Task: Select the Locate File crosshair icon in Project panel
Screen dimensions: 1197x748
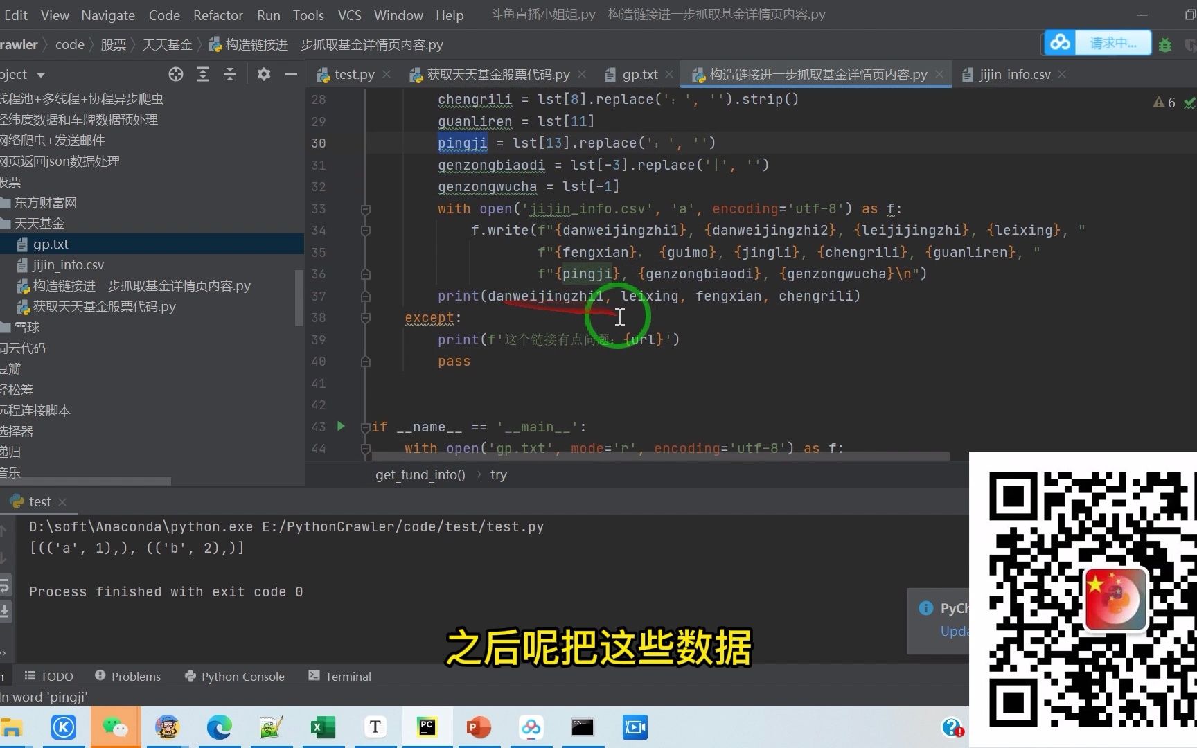Action: (175, 74)
